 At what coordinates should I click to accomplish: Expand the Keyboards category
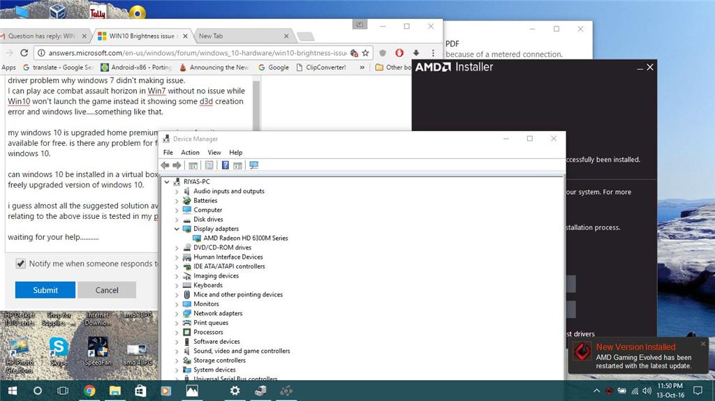click(177, 285)
